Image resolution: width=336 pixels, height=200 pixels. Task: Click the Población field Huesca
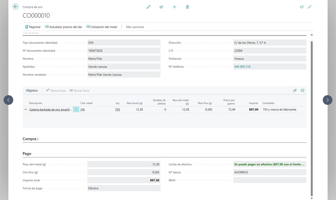coord(270,59)
